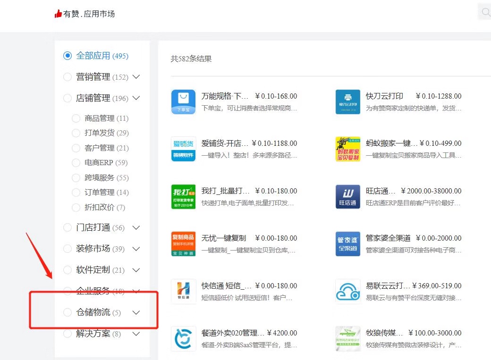The width and height of the screenshot is (491, 360).
Task: Select the 店铺管理 radio button
Action: [x=68, y=98]
